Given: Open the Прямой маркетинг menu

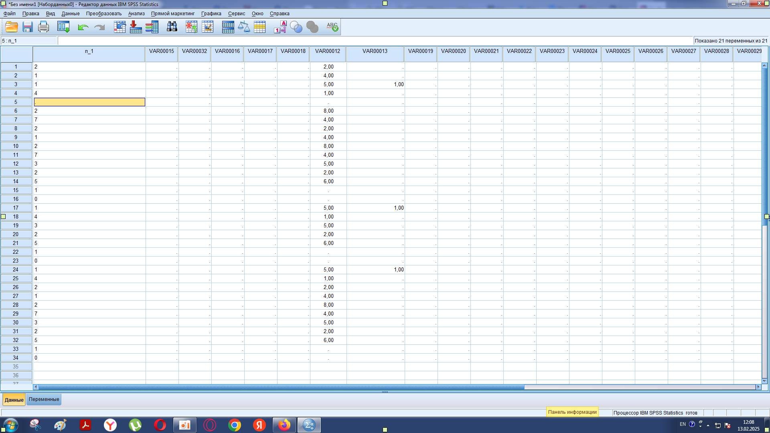Looking at the screenshot, I should coord(172,13).
